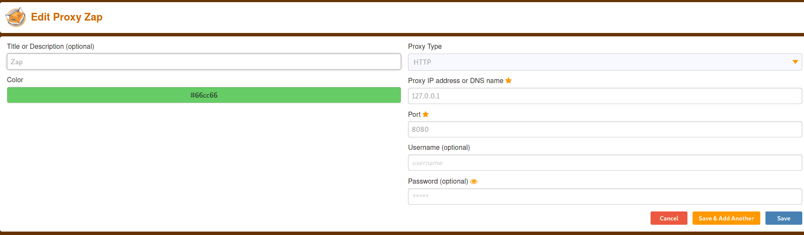
Task: Click the Edit Proxy Zap heading
Action: [67, 17]
